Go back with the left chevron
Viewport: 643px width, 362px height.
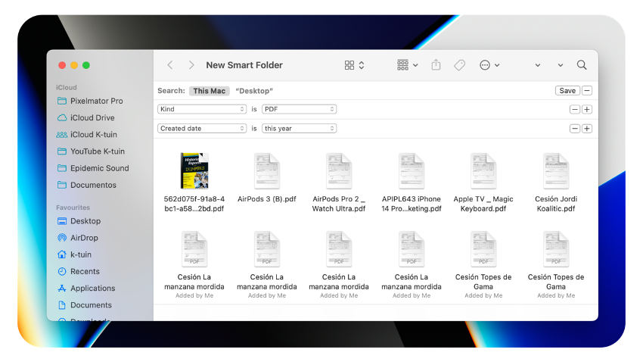[170, 65]
